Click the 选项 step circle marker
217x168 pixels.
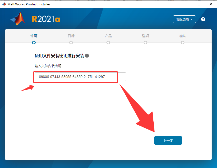coord(145,43)
